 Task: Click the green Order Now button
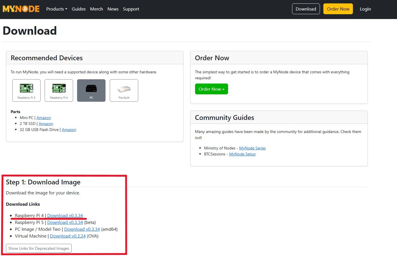(211, 89)
